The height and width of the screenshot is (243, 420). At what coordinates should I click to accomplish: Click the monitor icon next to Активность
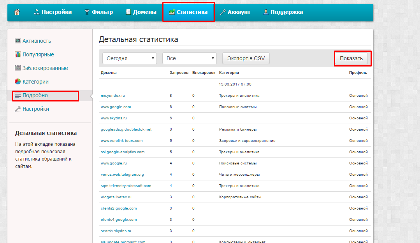pos(18,41)
